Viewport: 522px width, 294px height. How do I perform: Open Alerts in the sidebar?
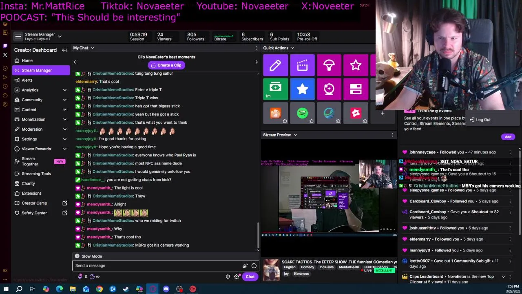click(41, 80)
